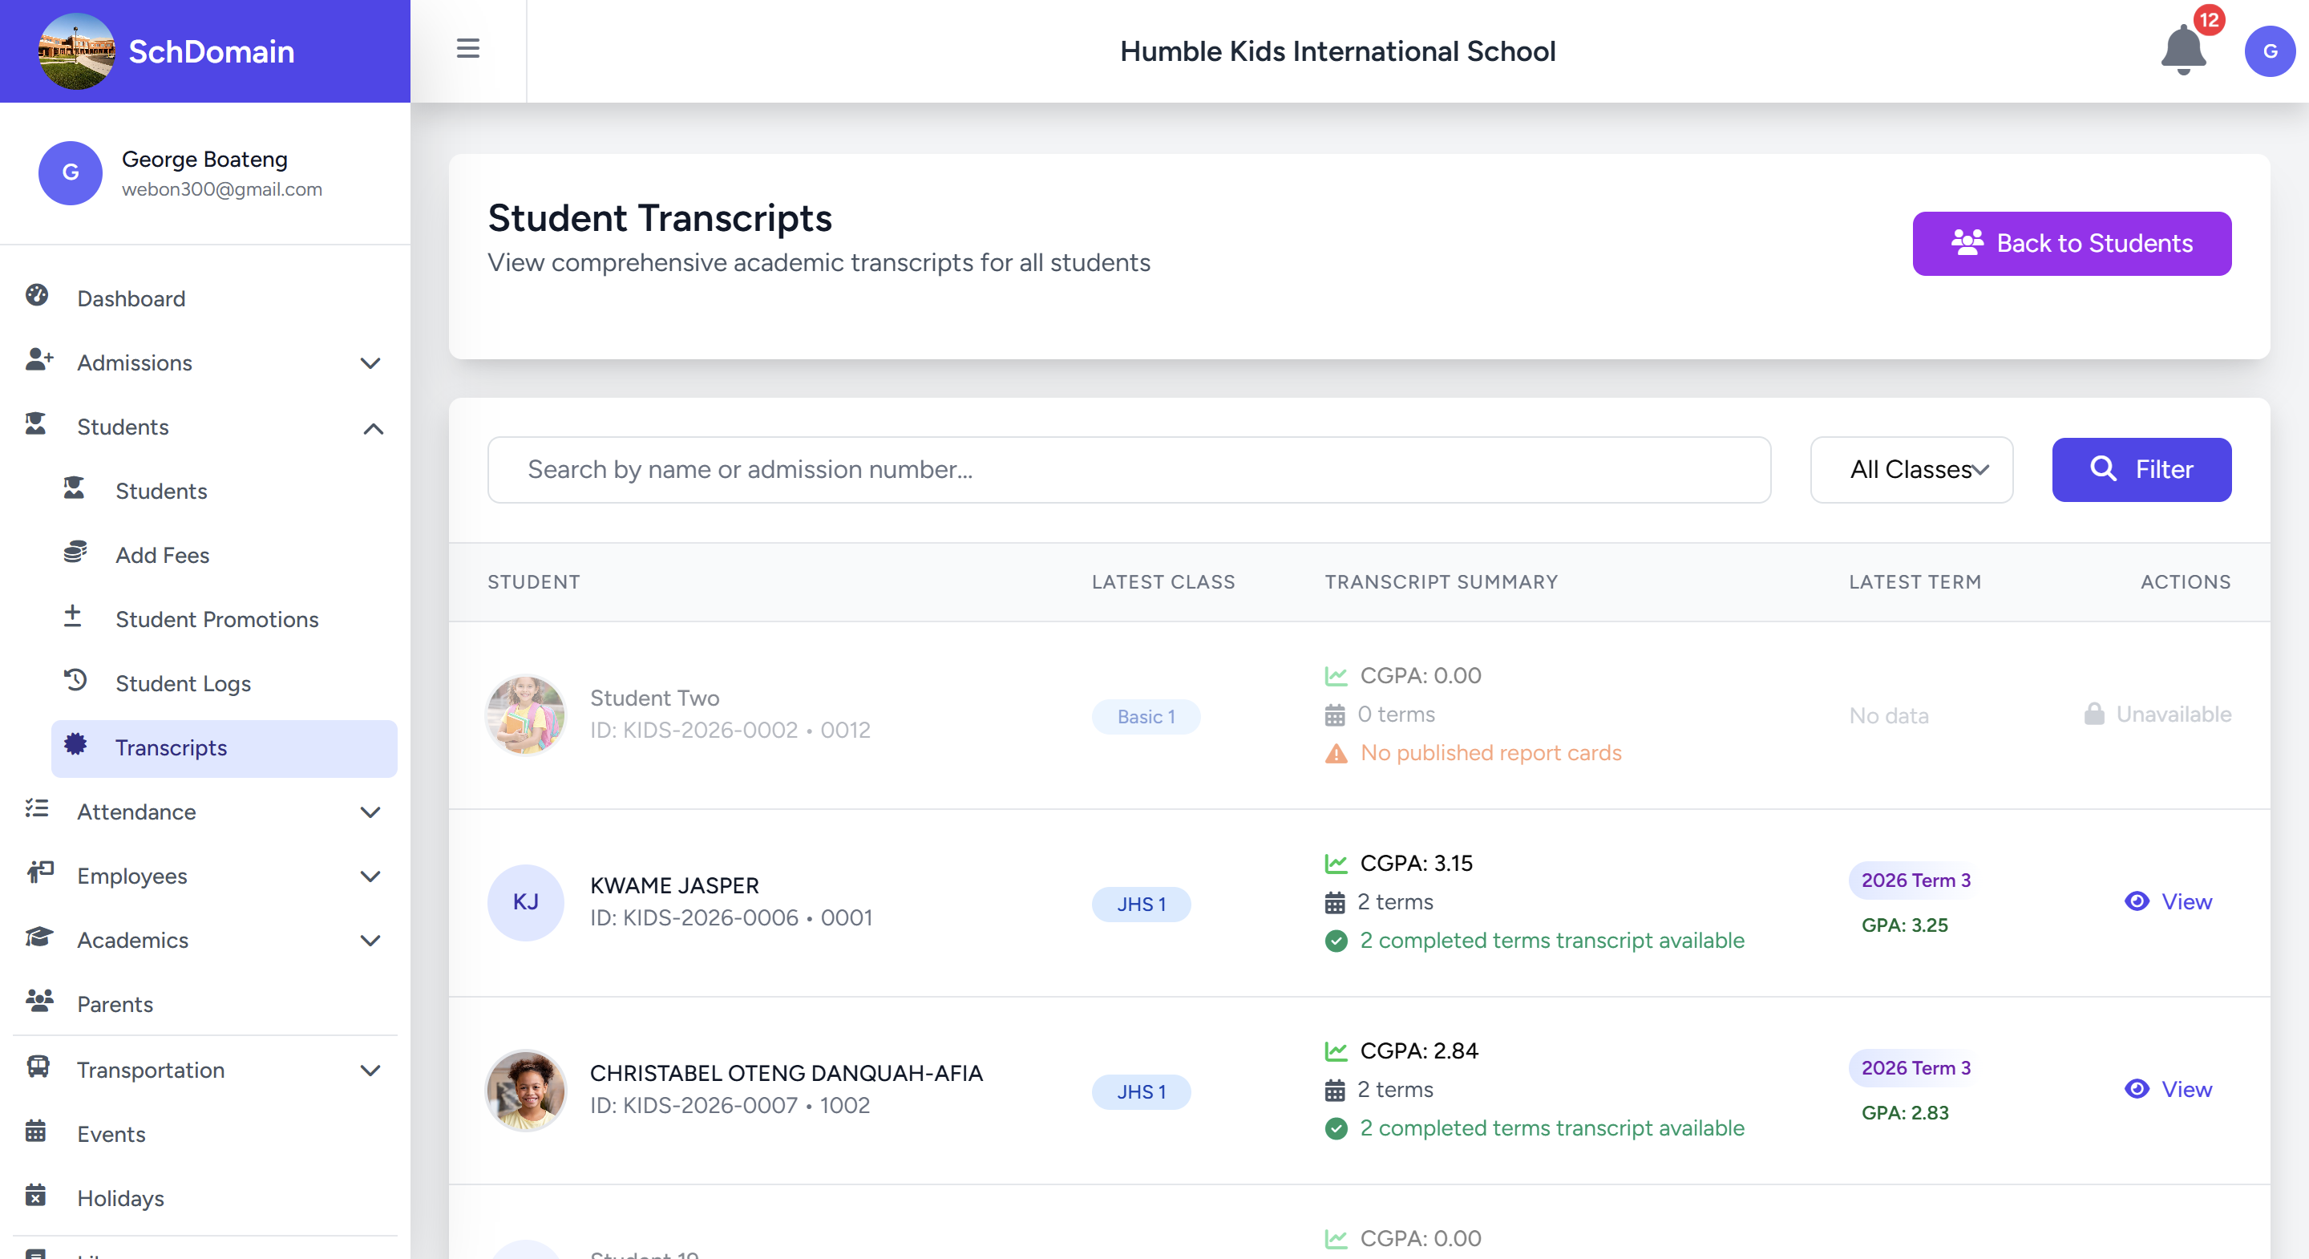Expand the Attendance menu chevron
Screen dimensions: 2309x1259
(x=370, y=812)
